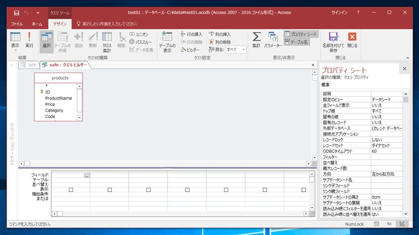This screenshot has width=419, height=235.
Task: Click the 閉じる button in ribbon
Action: coord(352,40)
